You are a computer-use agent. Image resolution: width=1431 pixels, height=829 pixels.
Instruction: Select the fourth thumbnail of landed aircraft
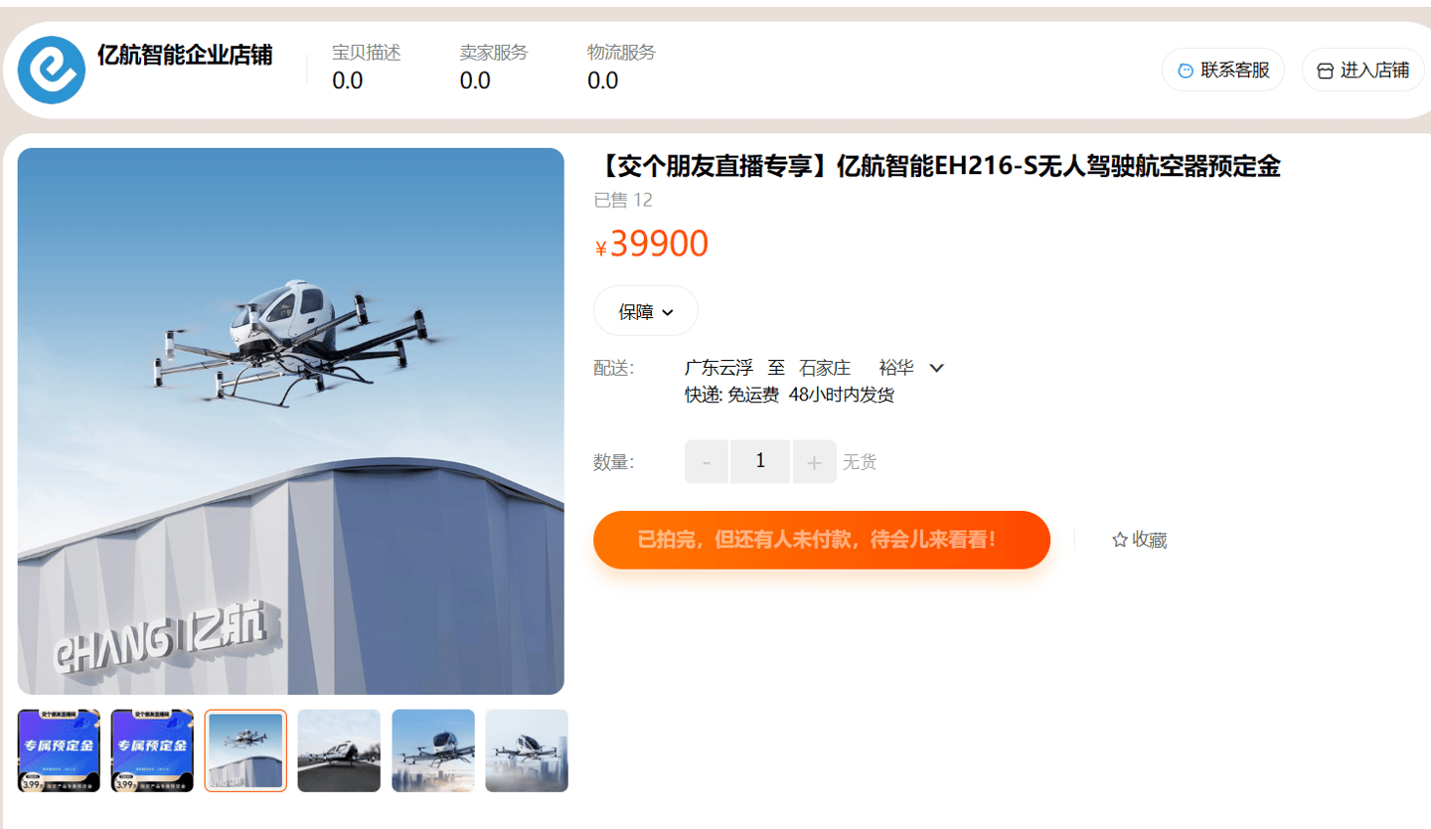339,750
